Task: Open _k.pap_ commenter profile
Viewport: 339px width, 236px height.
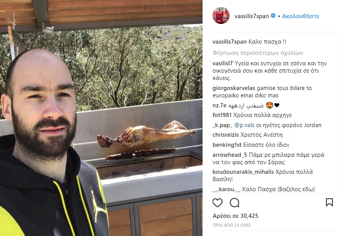Action: click(x=223, y=126)
